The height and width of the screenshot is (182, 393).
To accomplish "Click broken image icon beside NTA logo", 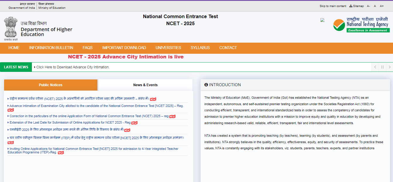I will point(322,20).
